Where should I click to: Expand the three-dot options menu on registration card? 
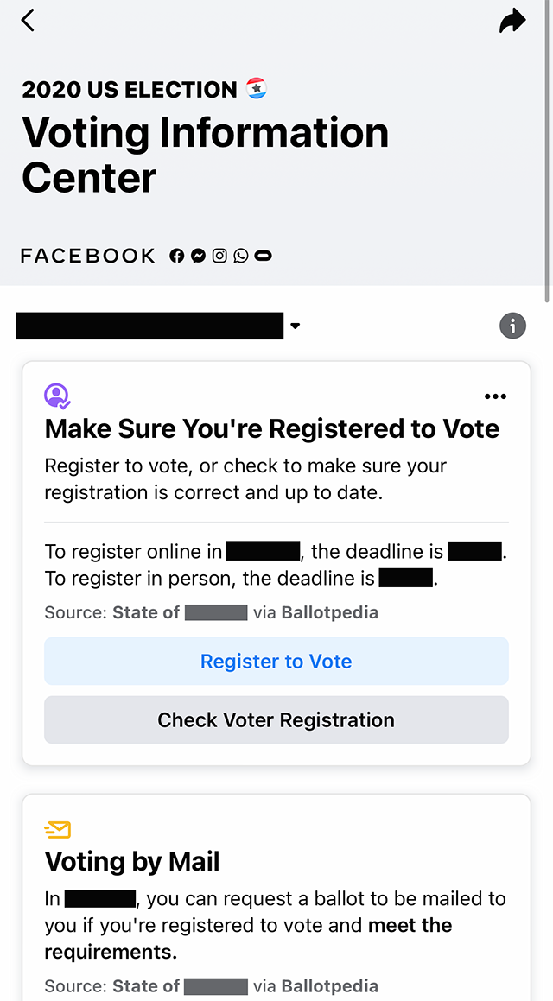495,396
